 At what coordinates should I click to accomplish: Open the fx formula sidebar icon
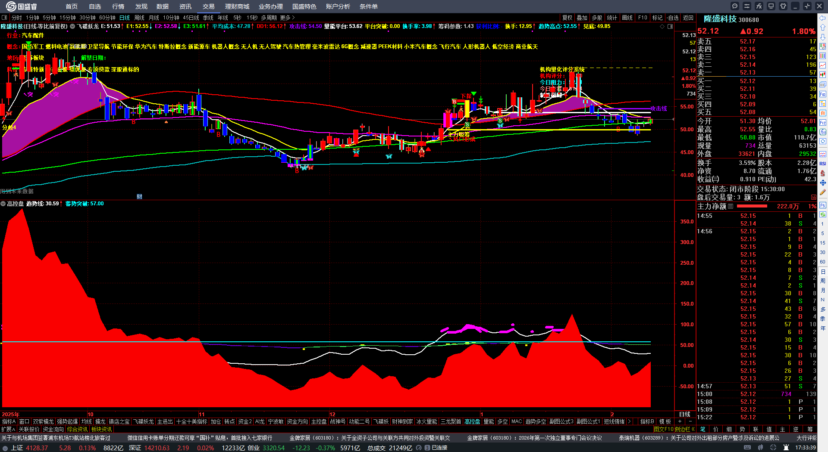click(x=823, y=132)
